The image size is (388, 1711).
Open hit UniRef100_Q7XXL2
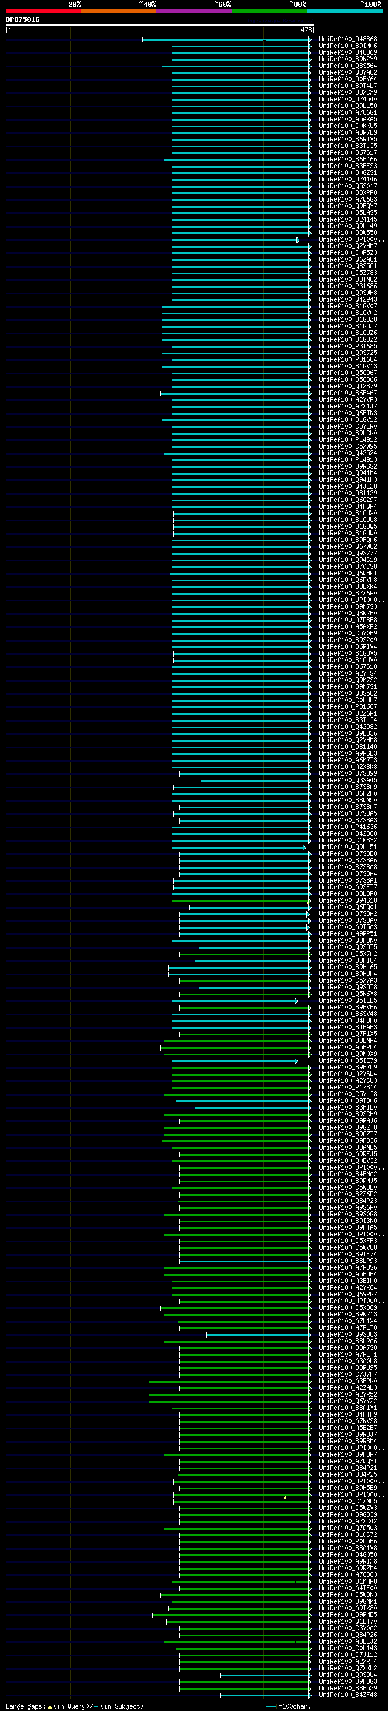pyautogui.click(x=347, y=1668)
